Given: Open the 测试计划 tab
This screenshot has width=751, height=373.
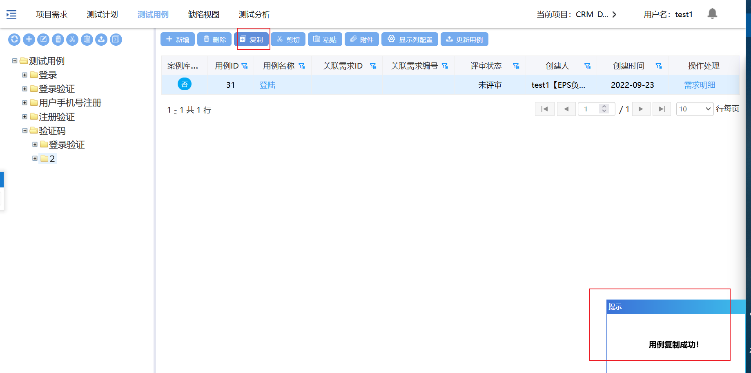Looking at the screenshot, I should coord(102,15).
